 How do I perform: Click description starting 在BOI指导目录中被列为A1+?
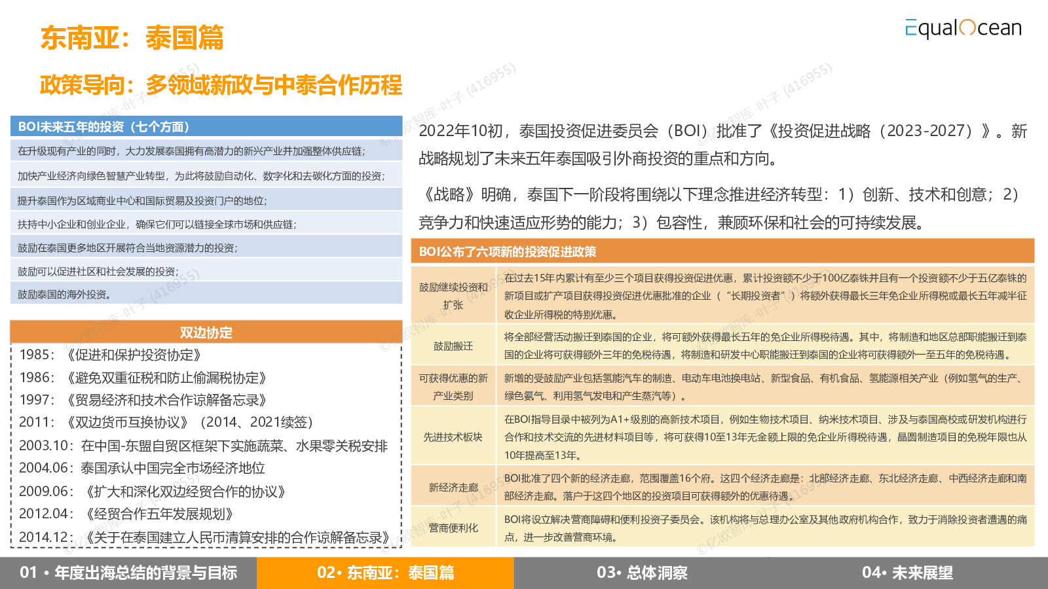click(766, 437)
